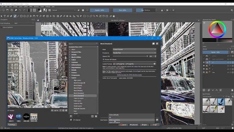Open the gradient picker in the Krita toolbar
This screenshot has width=234, height=132.
(x=30, y=10)
